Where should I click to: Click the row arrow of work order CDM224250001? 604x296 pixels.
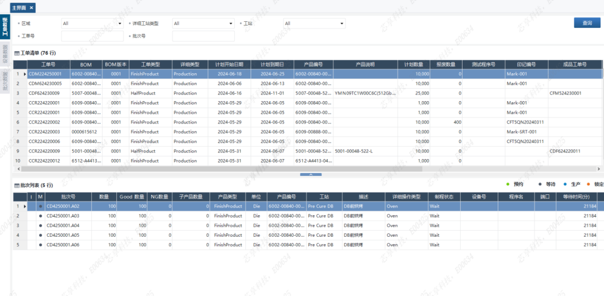click(25, 74)
